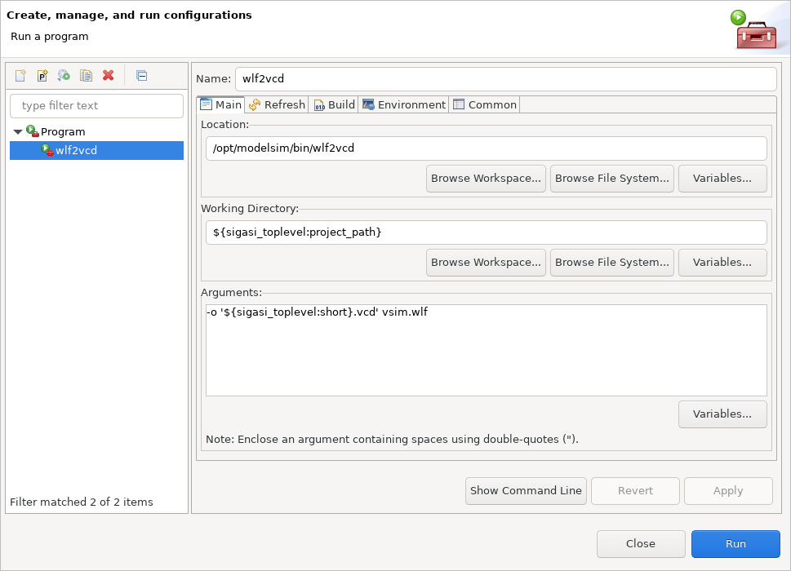Click the Apply button
The image size is (791, 571).
[x=728, y=491]
